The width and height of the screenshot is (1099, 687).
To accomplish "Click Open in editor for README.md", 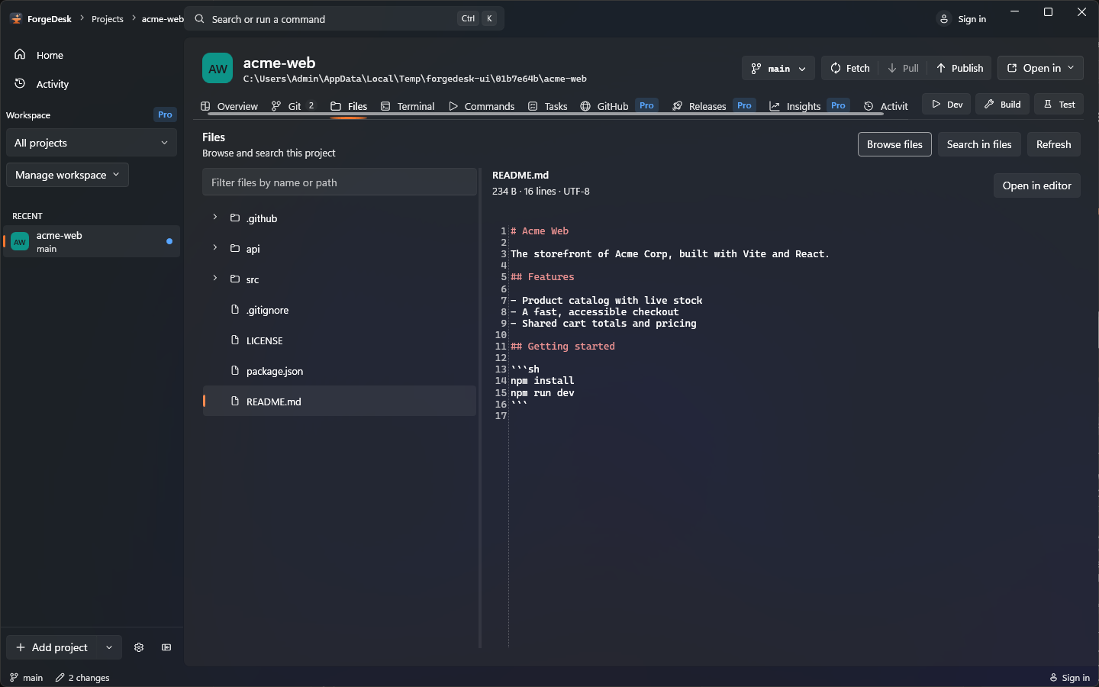I will (1036, 185).
